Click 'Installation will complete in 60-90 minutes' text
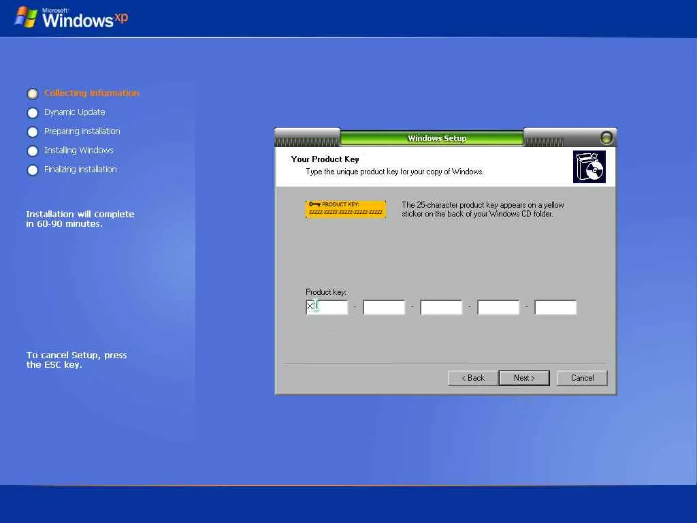This screenshot has height=523, width=697. click(80, 219)
